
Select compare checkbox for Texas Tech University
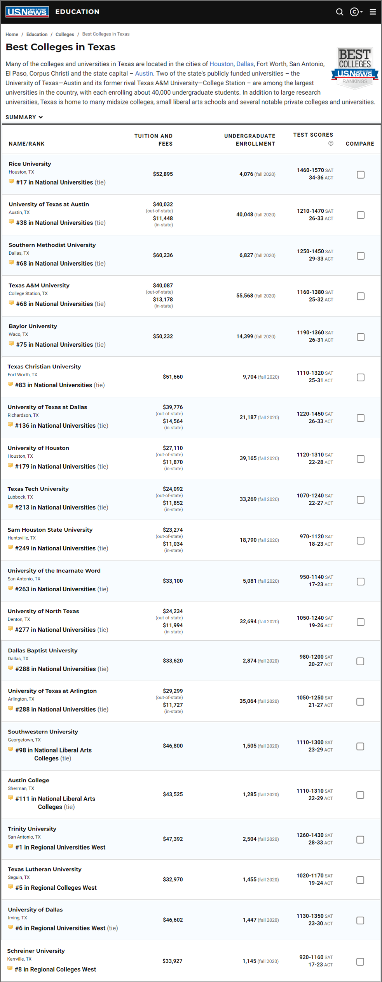pos(361,500)
